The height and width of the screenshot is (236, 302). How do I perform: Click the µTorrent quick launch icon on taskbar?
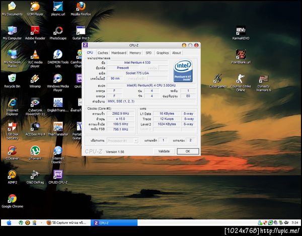pos(21,223)
